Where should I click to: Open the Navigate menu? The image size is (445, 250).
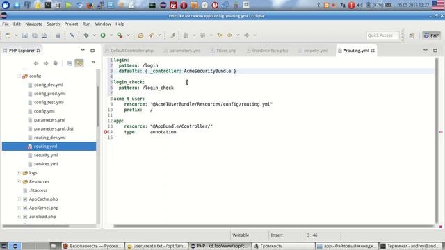point(34,24)
